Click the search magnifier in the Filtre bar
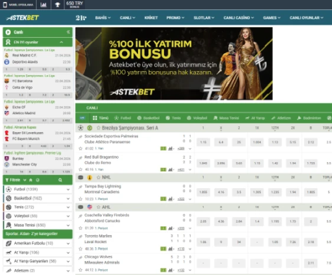Viewport: 332px width, 275px height. pos(60,180)
